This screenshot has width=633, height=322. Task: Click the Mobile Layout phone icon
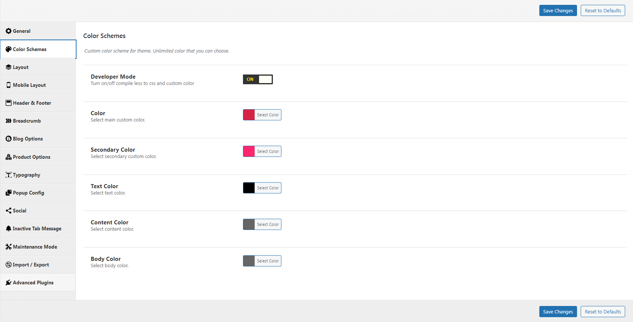click(9, 85)
